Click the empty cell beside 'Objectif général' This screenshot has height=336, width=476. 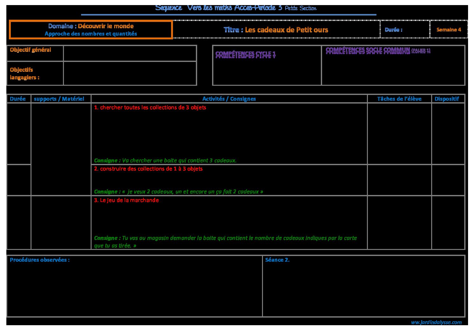pyautogui.click(x=130, y=53)
